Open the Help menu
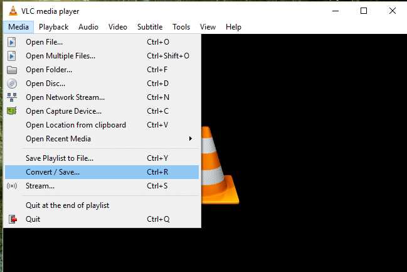The image size is (407, 272). (x=233, y=27)
